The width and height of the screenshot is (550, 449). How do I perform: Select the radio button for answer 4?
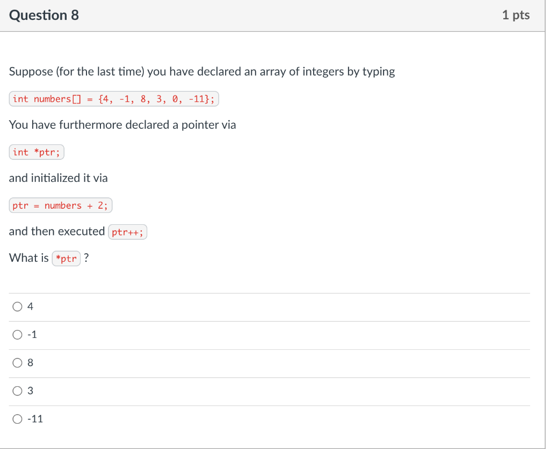[17, 307]
